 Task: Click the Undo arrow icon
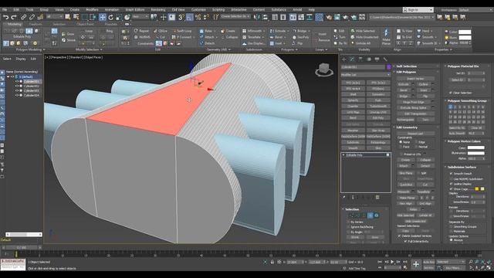point(5,17)
